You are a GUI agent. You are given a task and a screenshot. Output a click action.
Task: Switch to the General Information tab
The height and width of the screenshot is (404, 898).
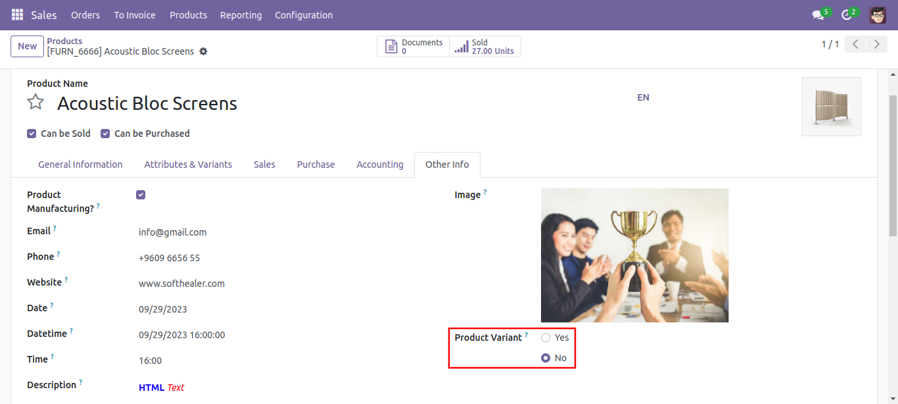click(x=80, y=164)
